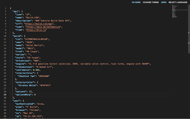Click the "2020" year value

click(29, 42)
